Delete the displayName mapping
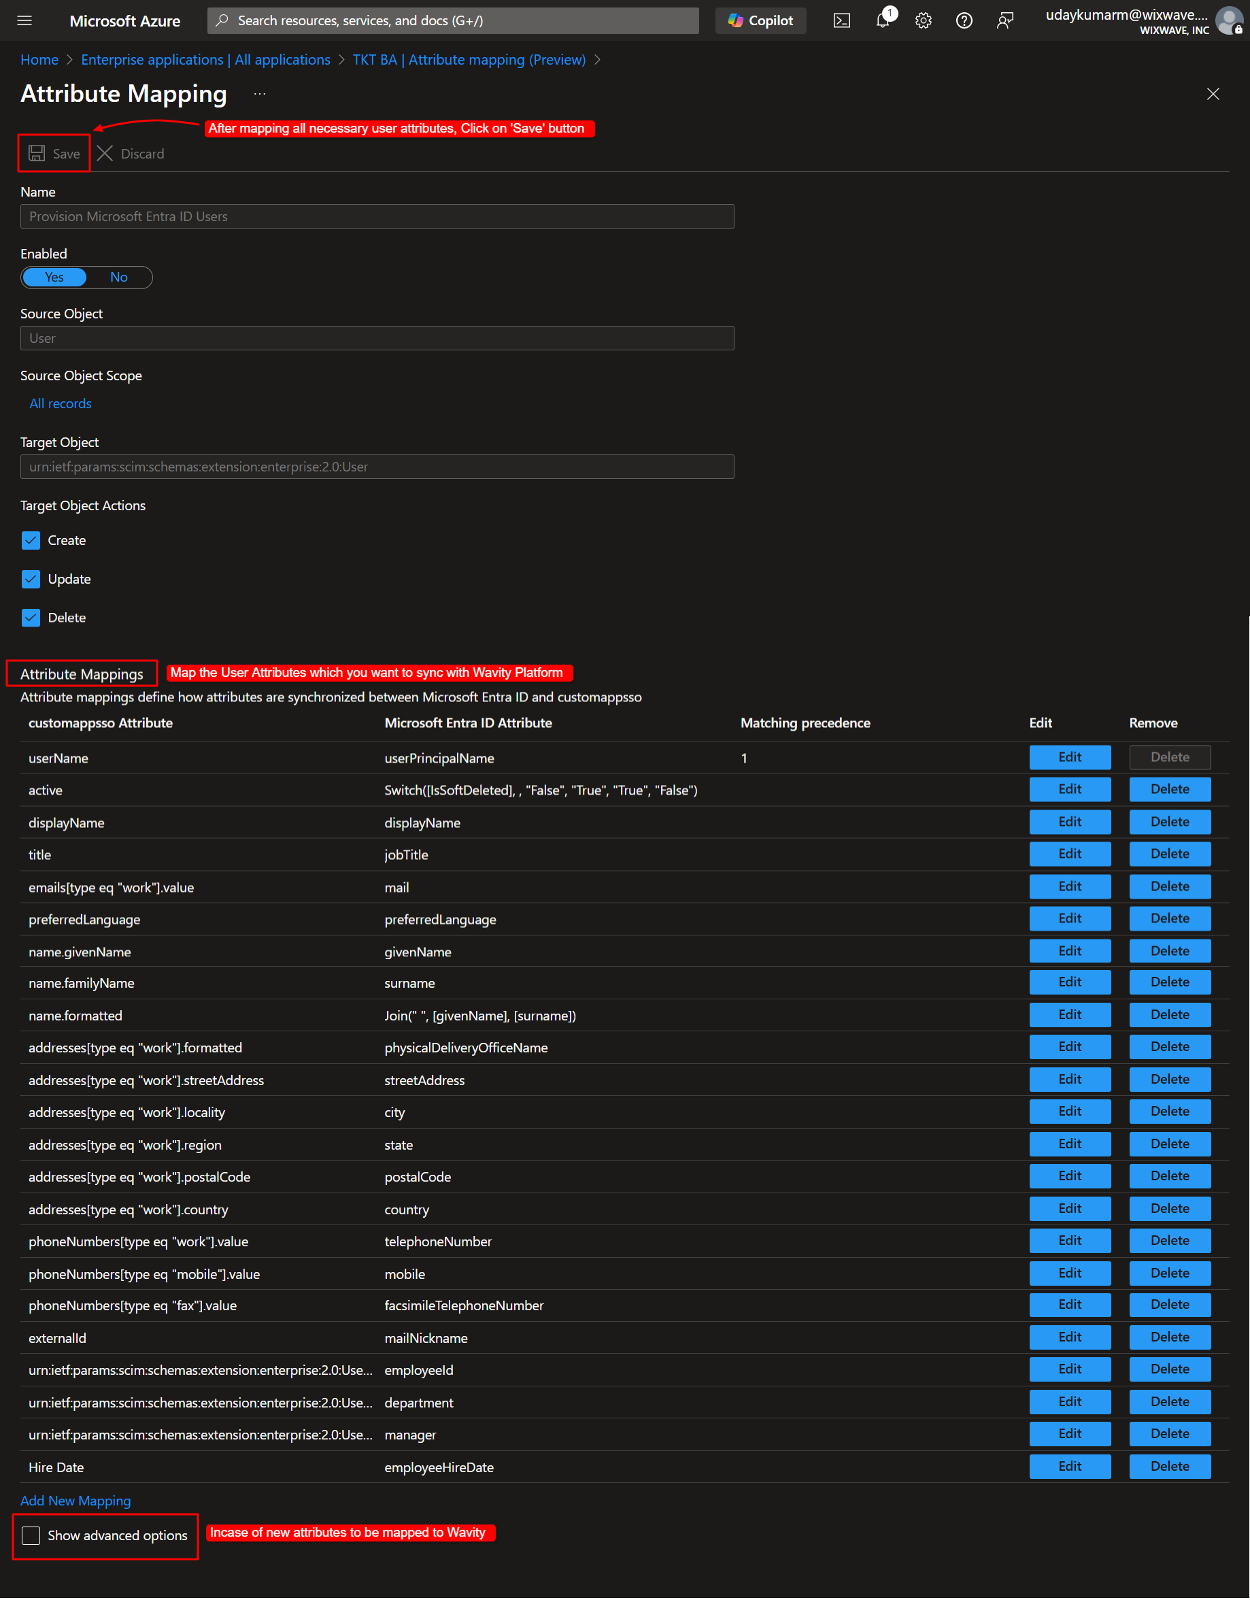This screenshot has height=1600, width=1250. pos(1170,822)
